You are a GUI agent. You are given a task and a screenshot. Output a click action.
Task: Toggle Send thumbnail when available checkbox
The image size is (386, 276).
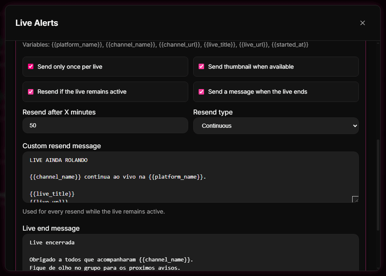tap(202, 67)
